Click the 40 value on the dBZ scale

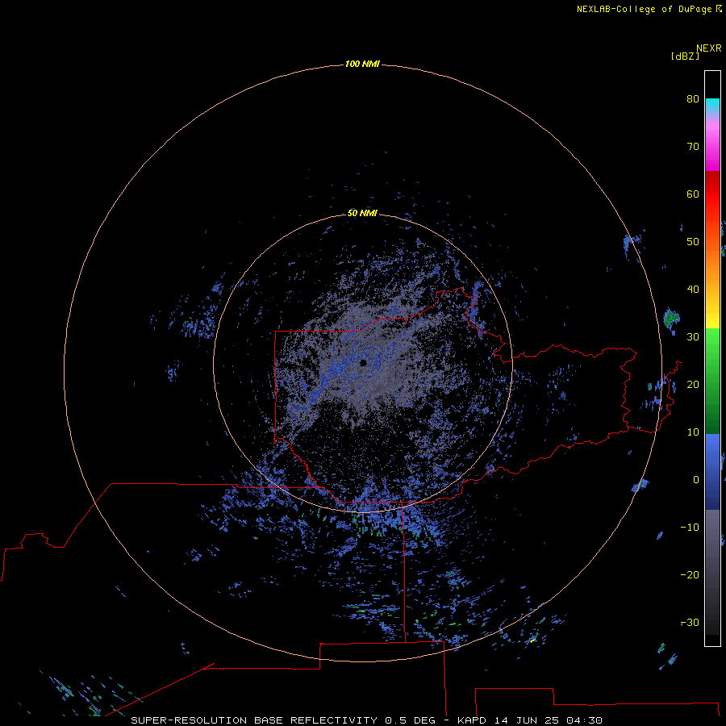pyautogui.click(x=693, y=290)
